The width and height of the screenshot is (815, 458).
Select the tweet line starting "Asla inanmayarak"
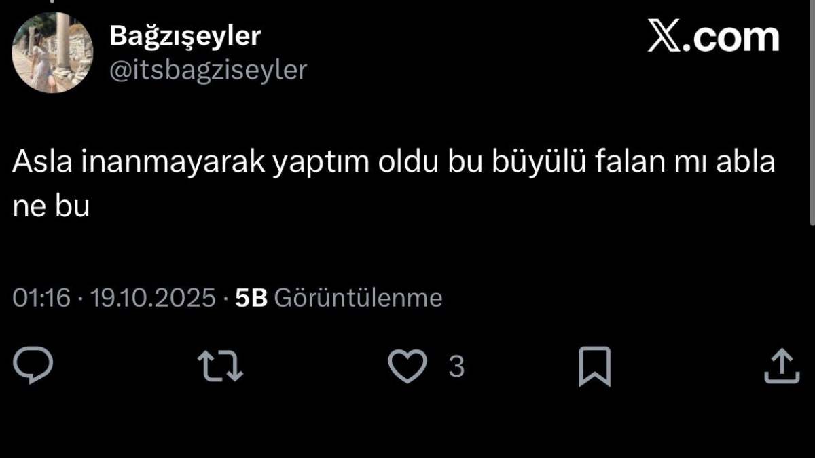pos(394,165)
